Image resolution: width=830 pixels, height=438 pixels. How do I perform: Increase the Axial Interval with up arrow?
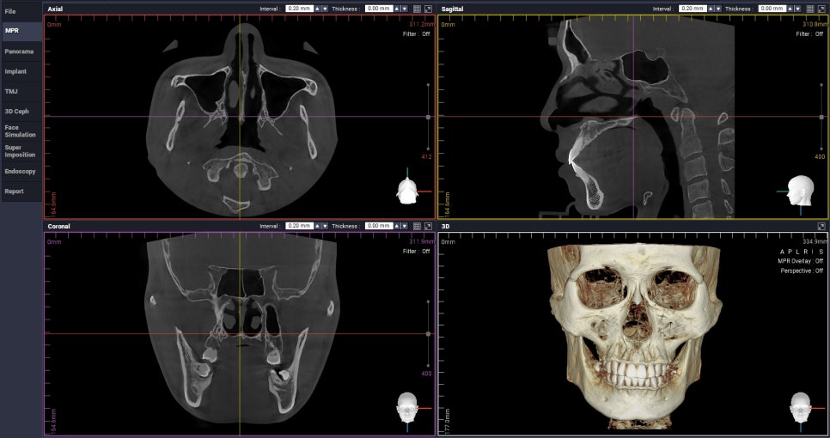point(318,9)
